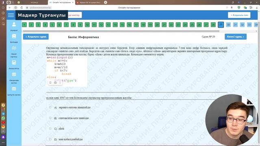
Task: Open YouTube in the browser side panel
Action: coord(3,122)
